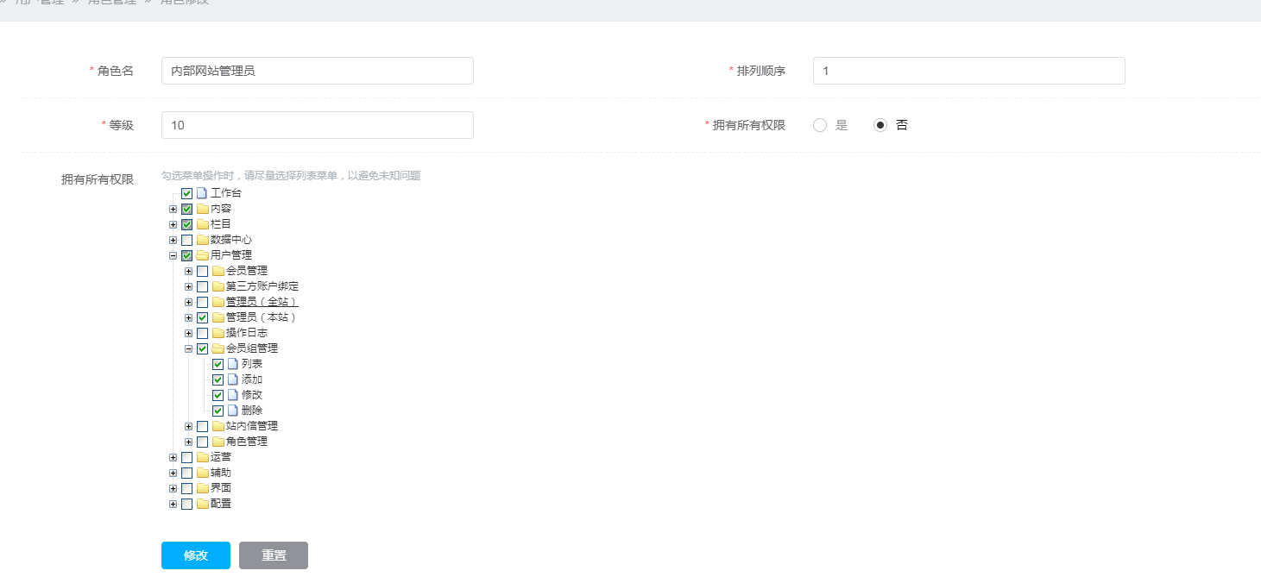Viewport: 1261px width, 577px height.
Task: Click the 界面 folder icon
Action: tap(203, 488)
